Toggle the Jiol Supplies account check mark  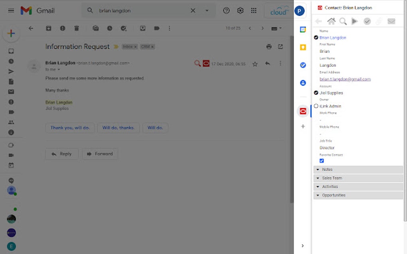point(316,93)
